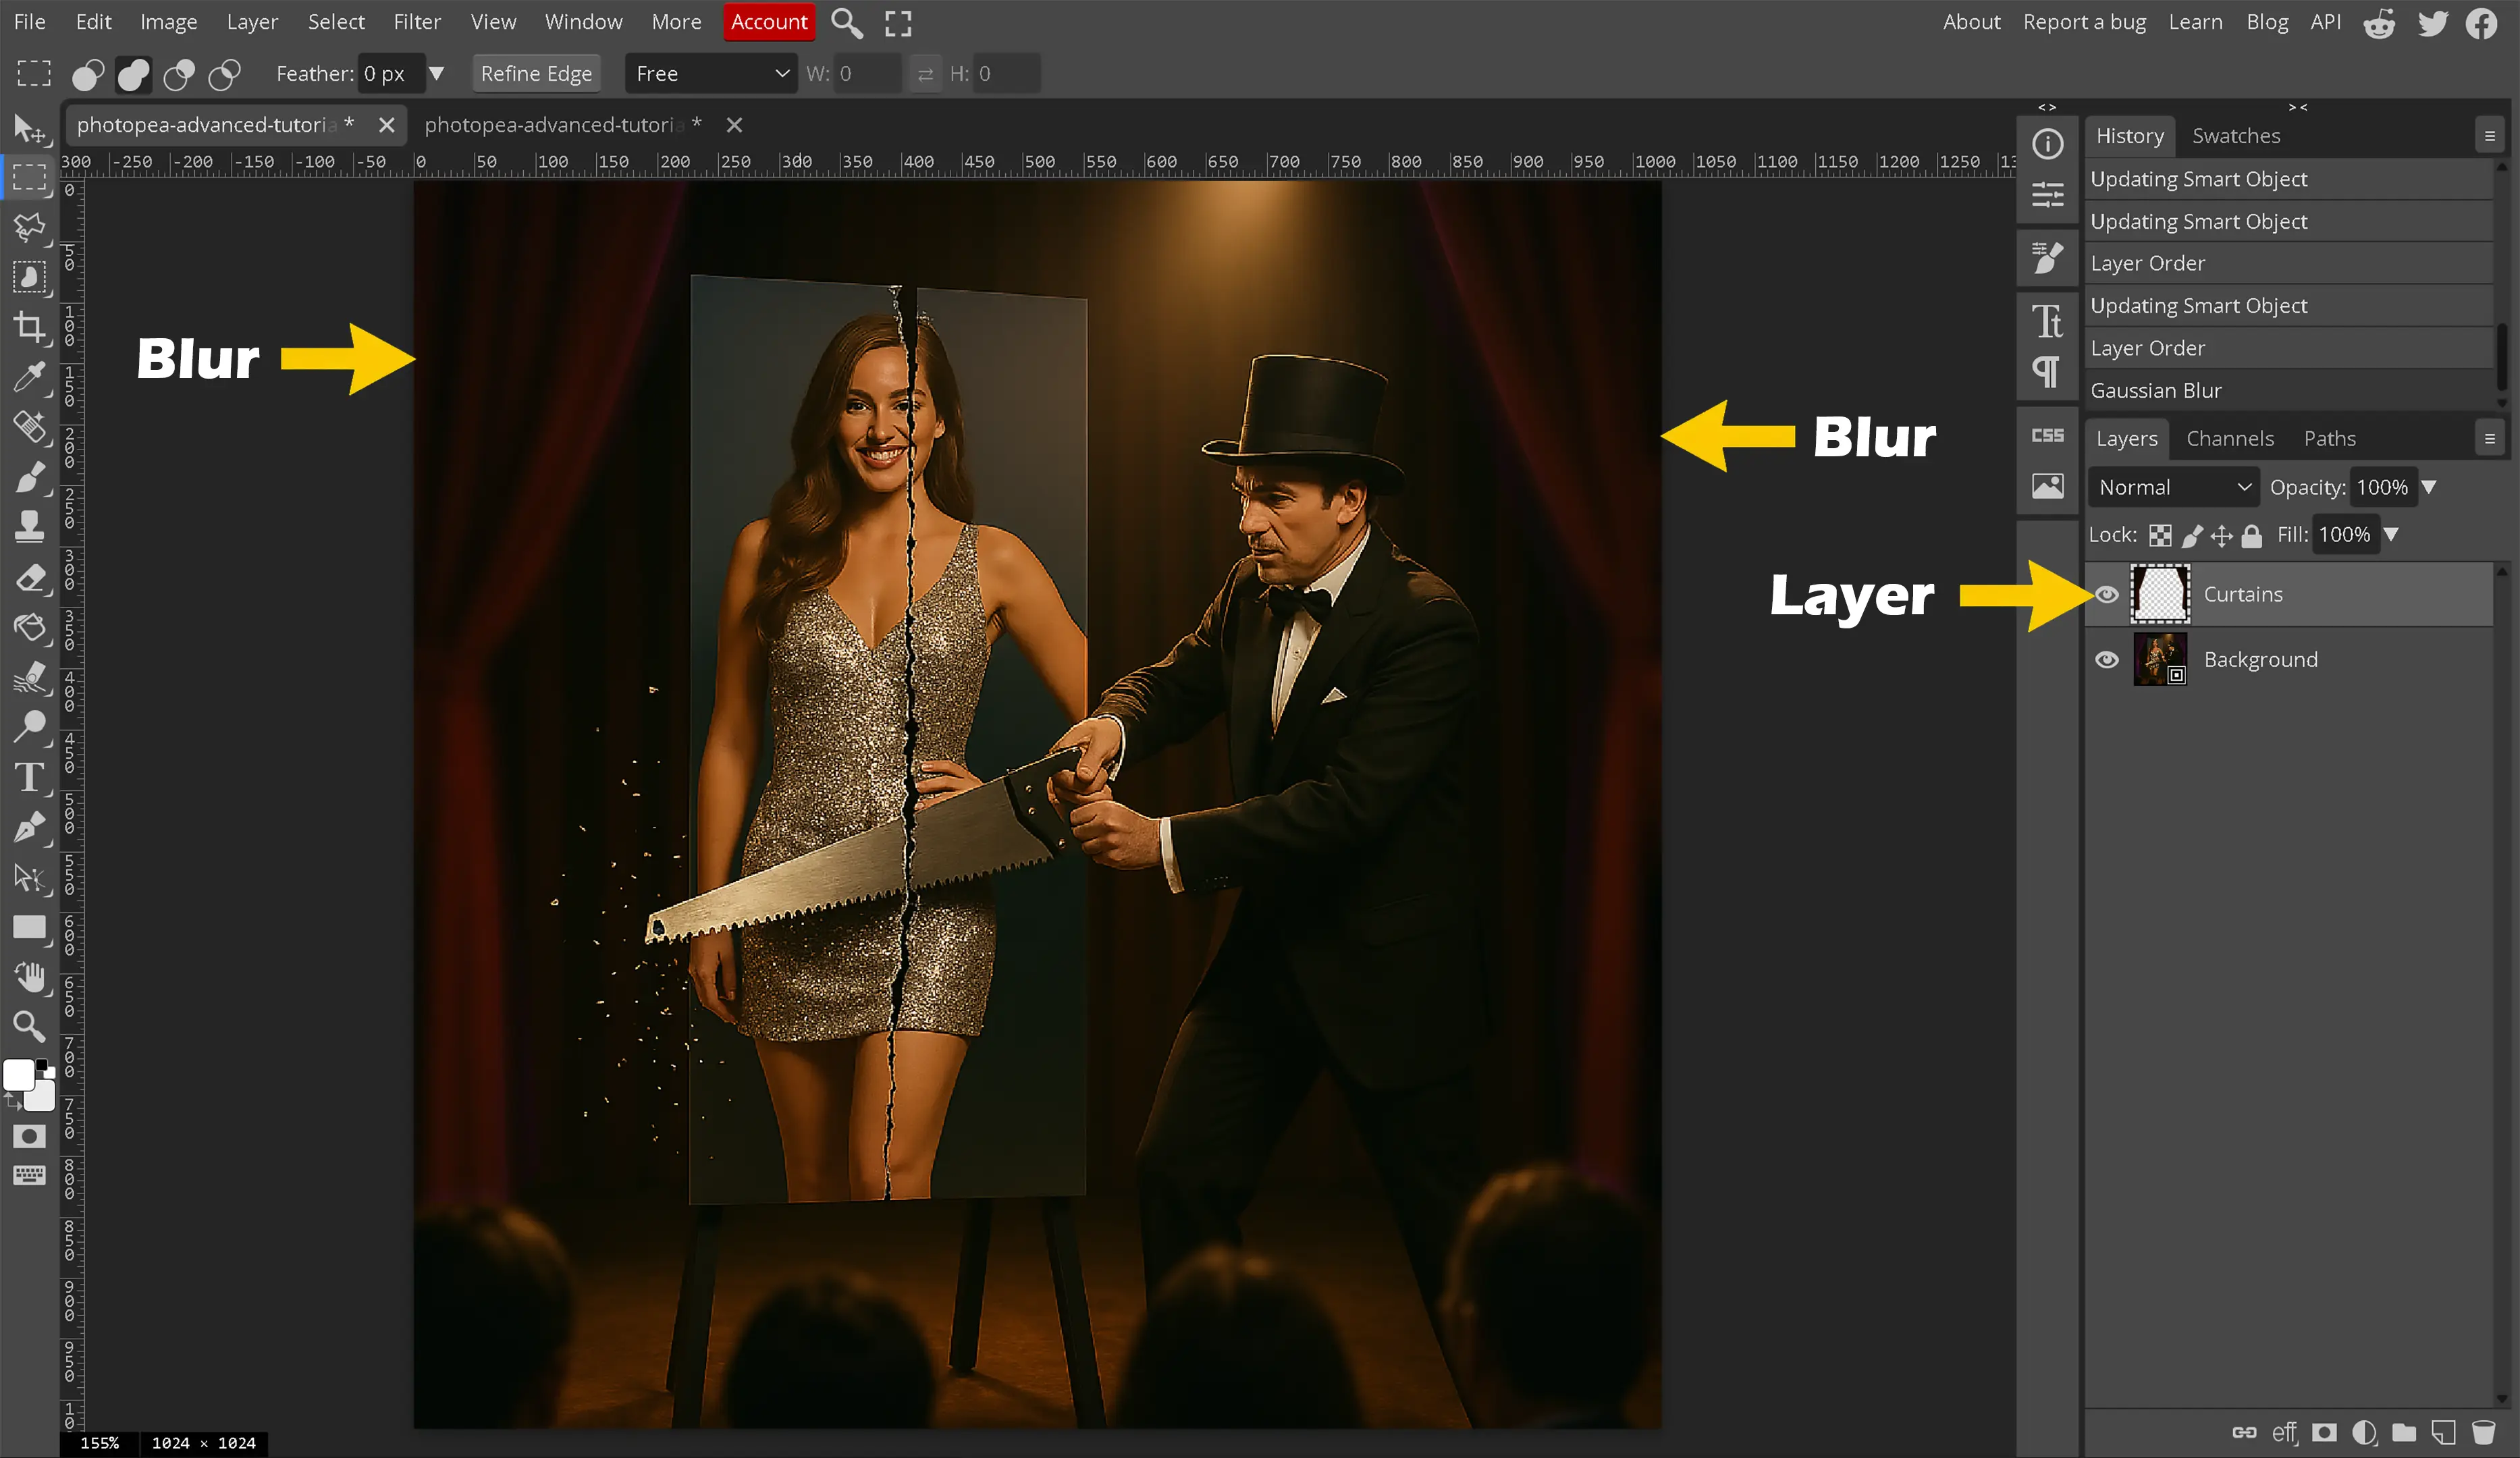Hide the Background layer

tap(2107, 660)
